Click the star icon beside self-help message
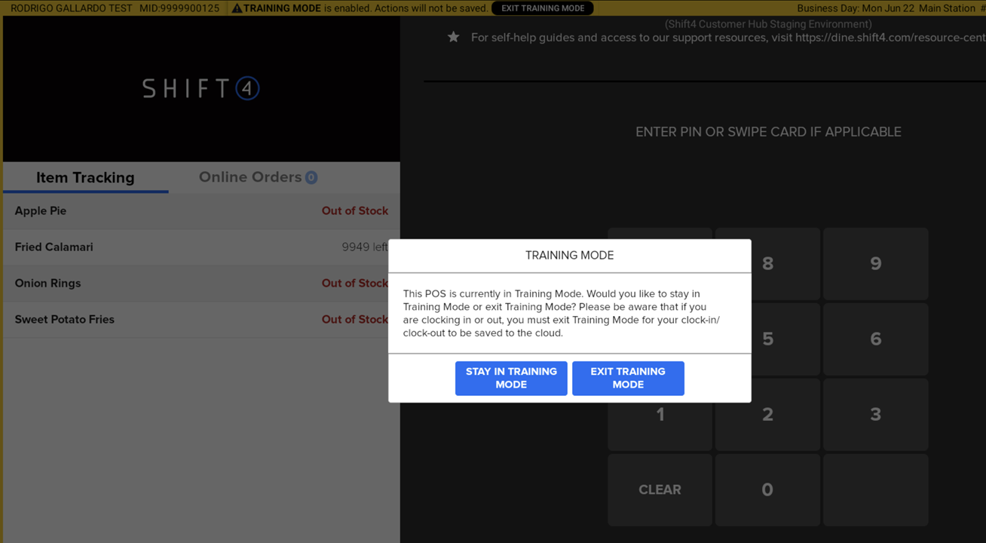 (453, 37)
